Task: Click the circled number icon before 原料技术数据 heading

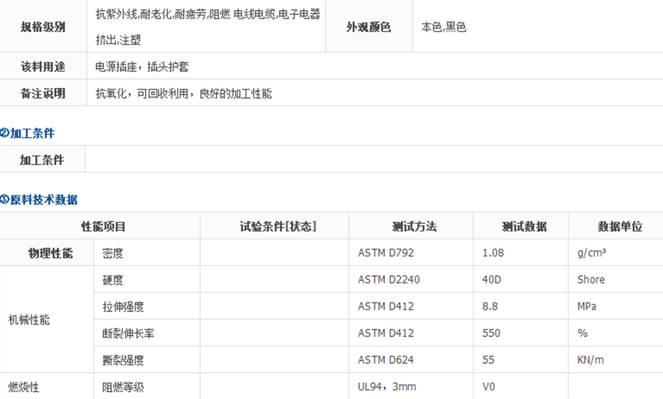Action: coord(5,200)
